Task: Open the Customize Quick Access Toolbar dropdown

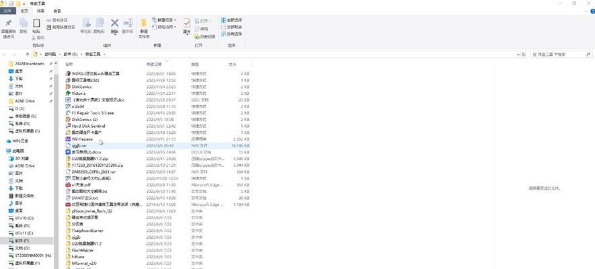Action: (24, 3)
